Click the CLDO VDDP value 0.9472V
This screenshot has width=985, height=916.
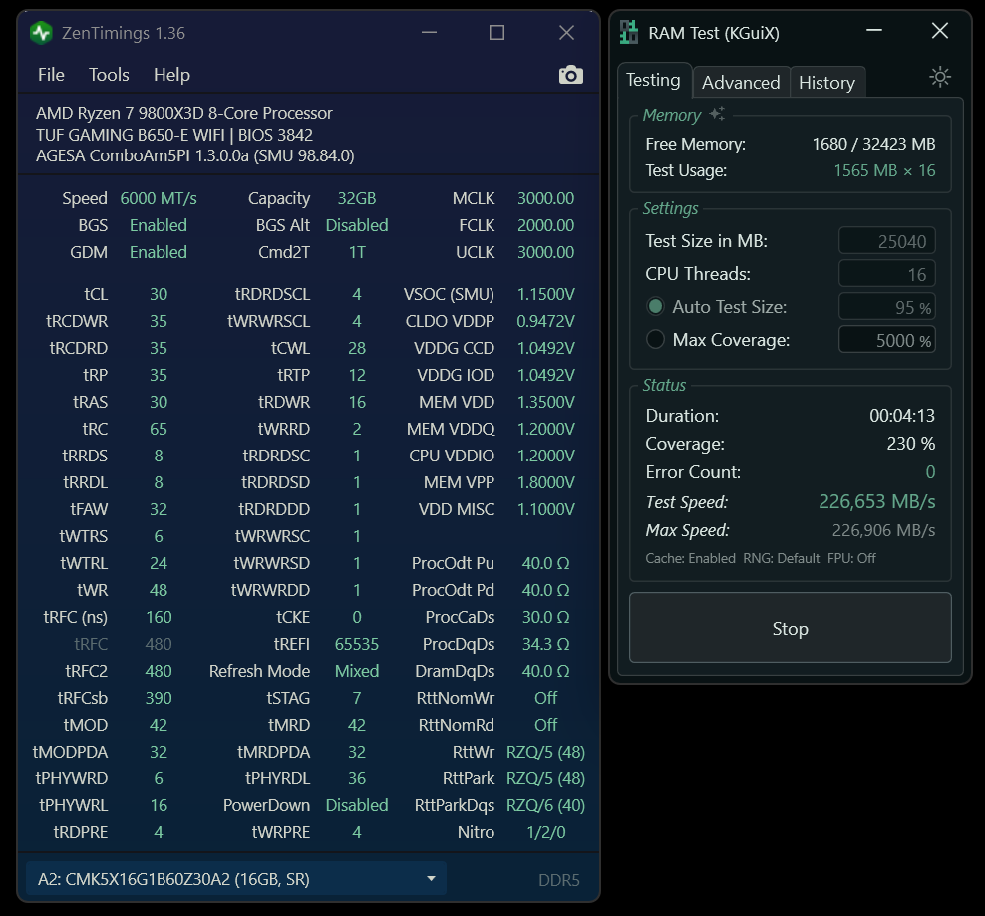click(x=546, y=321)
